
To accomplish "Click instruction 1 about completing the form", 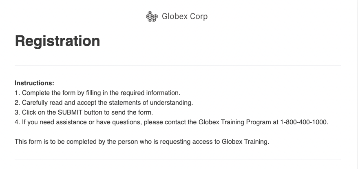I will [97, 93].
